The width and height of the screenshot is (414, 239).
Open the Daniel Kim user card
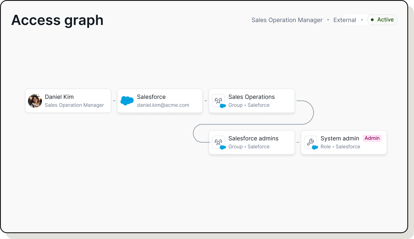click(68, 101)
